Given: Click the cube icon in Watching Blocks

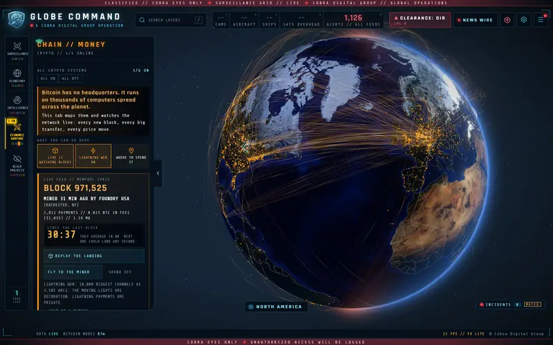Looking at the screenshot, I should pos(55,150).
